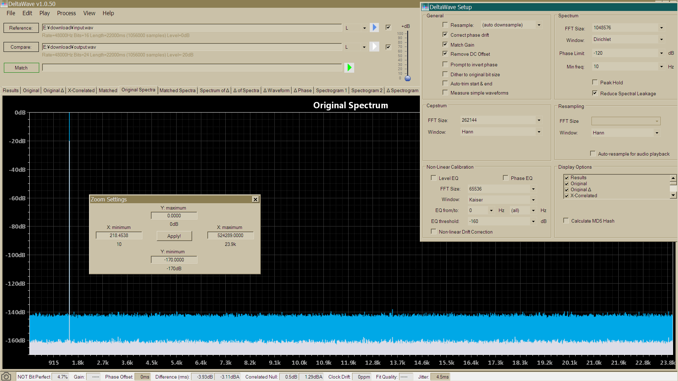This screenshot has width=678, height=381.
Task: Enable Phase EQ calibration
Action: pyautogui.click(x=505, y=178)
